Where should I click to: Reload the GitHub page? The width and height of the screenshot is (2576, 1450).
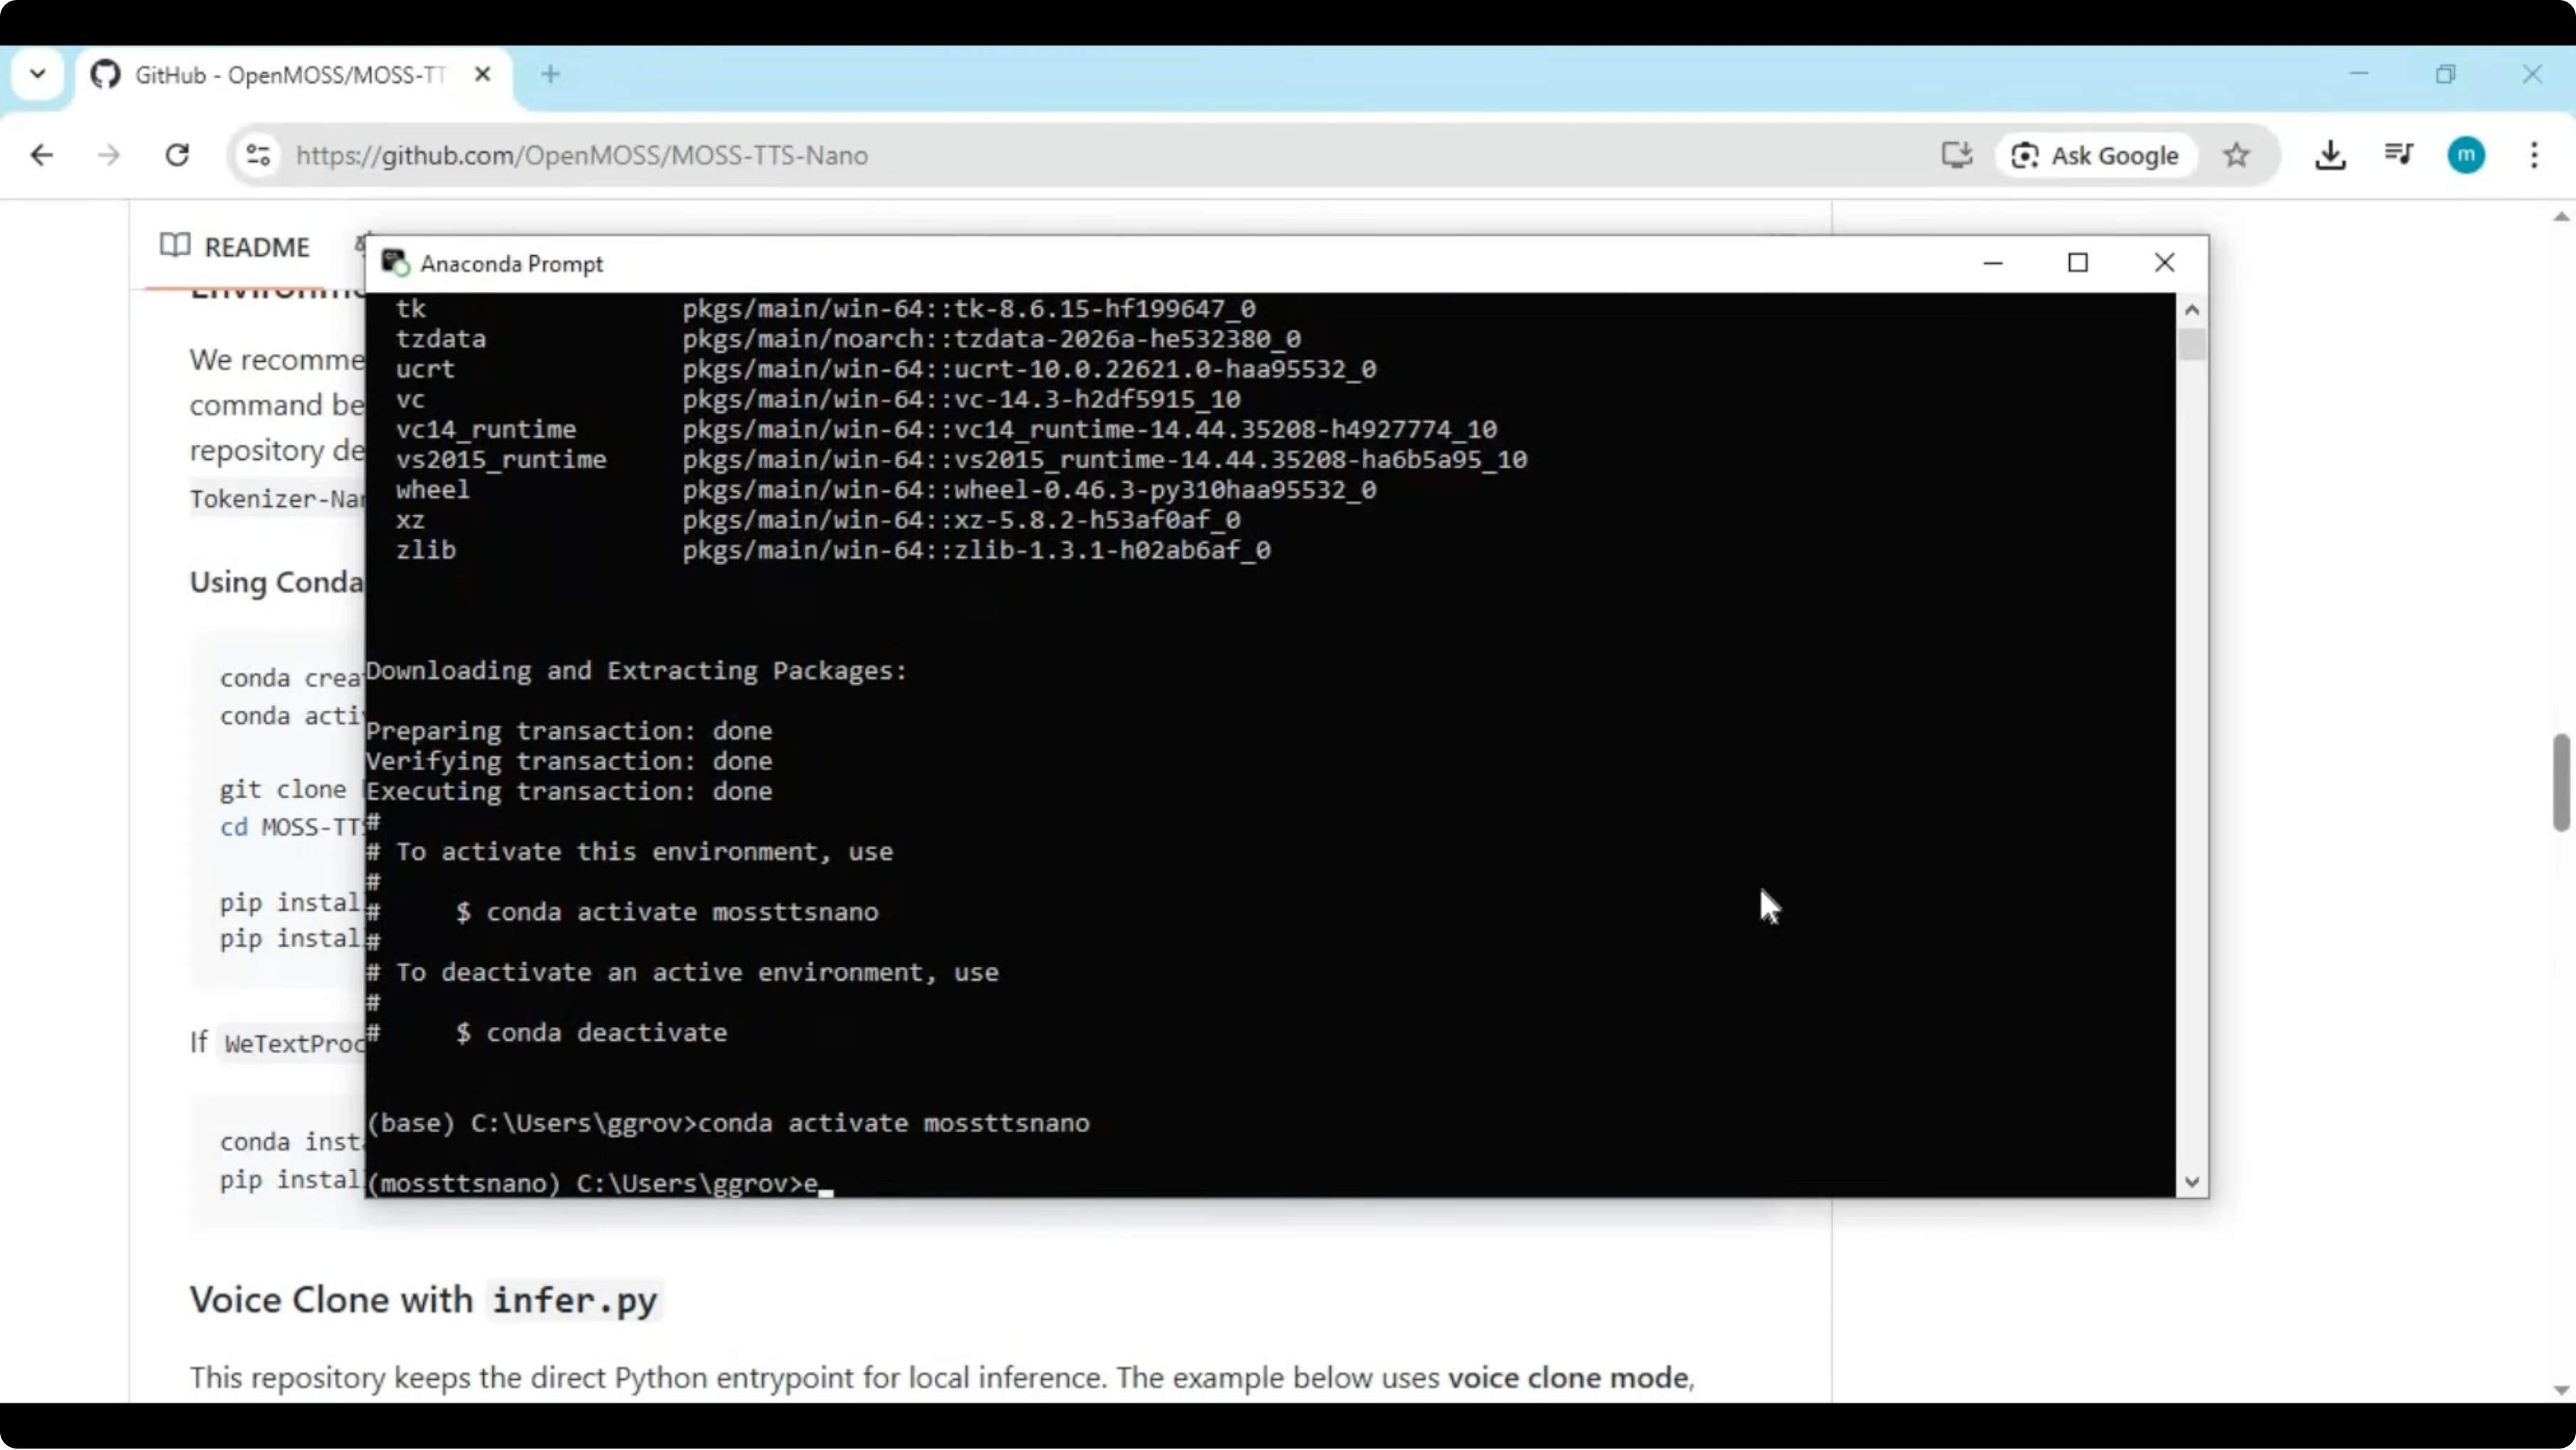click(177, 155)
